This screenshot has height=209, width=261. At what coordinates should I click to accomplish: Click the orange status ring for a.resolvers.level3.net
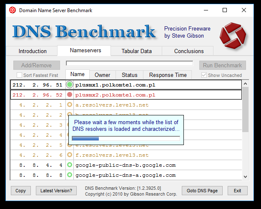point(70,105)
